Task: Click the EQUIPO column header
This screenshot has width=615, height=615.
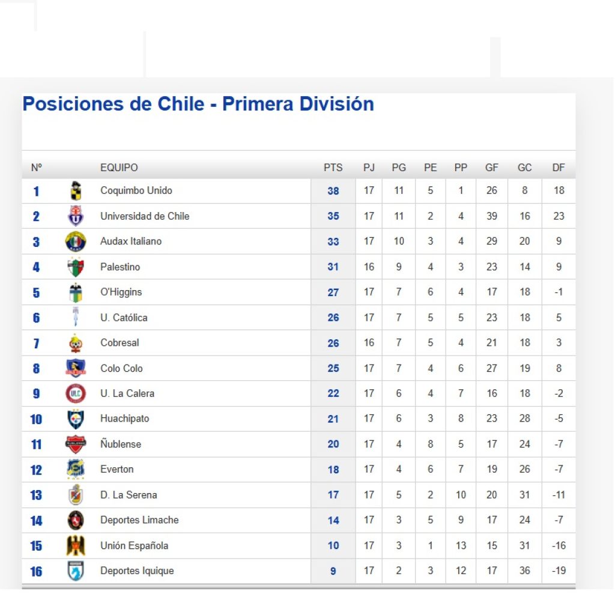Action: click(120, 168)
